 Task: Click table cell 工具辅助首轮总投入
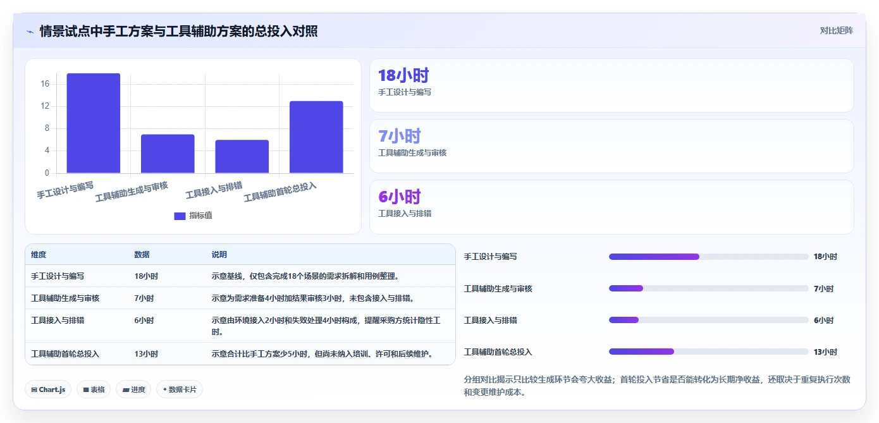tap(65, 354)
